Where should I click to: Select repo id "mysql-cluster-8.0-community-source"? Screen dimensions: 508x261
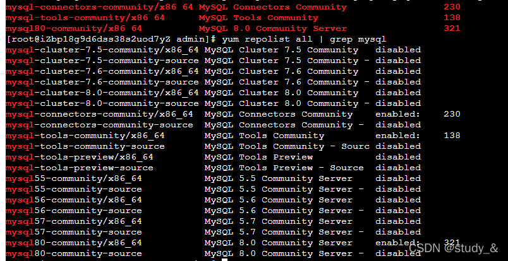point(102,103)
